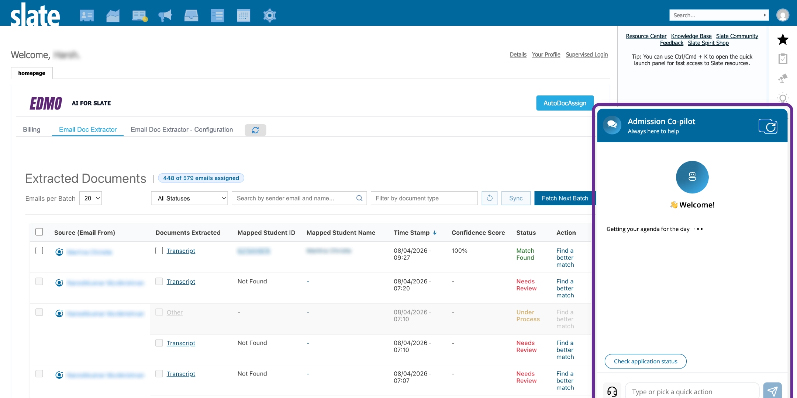797x398 pixels.
Task: Click source icon in 07:20 row
Action: click(x=59, y=283)
